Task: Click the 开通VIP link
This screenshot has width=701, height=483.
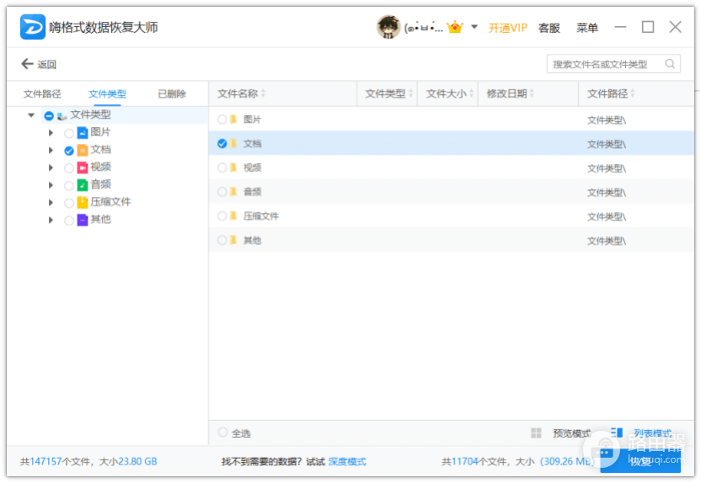Action: click(507, 28)
